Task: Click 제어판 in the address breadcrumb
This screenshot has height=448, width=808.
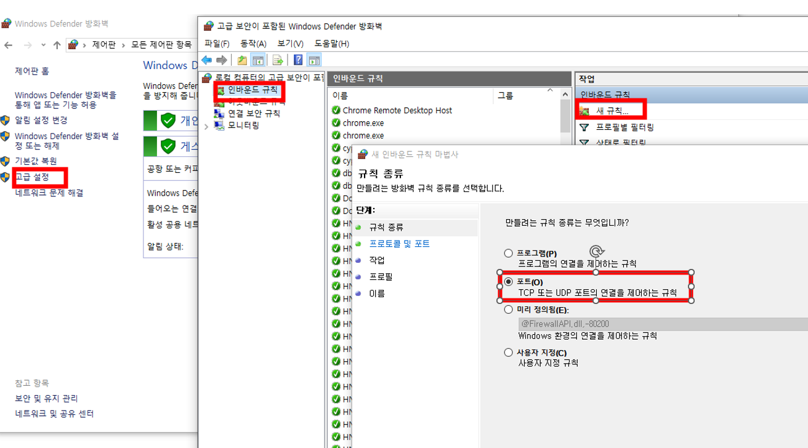Action: [103, 45]
